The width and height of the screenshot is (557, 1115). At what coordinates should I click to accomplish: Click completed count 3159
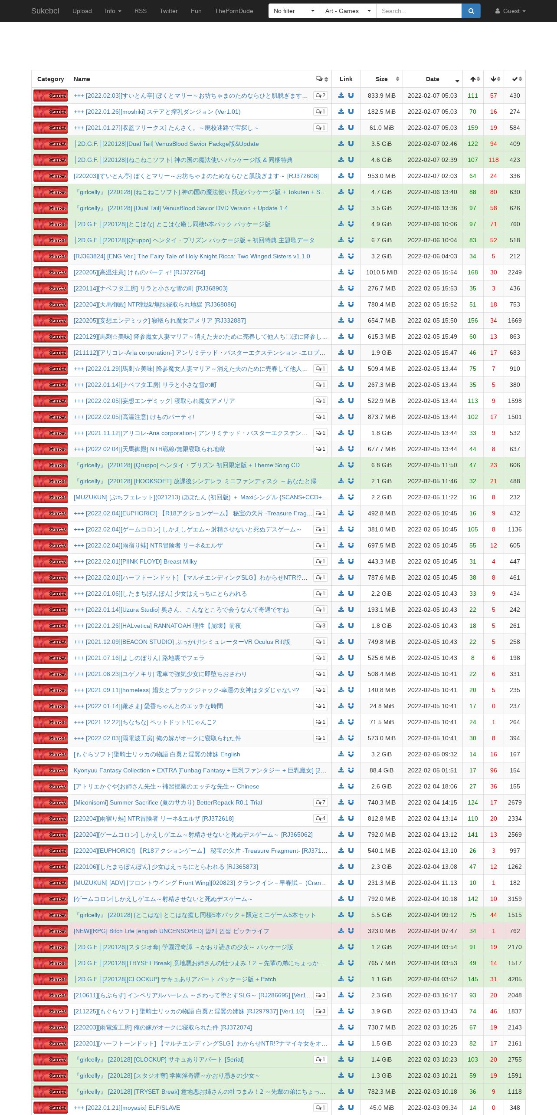coord(514,899)
